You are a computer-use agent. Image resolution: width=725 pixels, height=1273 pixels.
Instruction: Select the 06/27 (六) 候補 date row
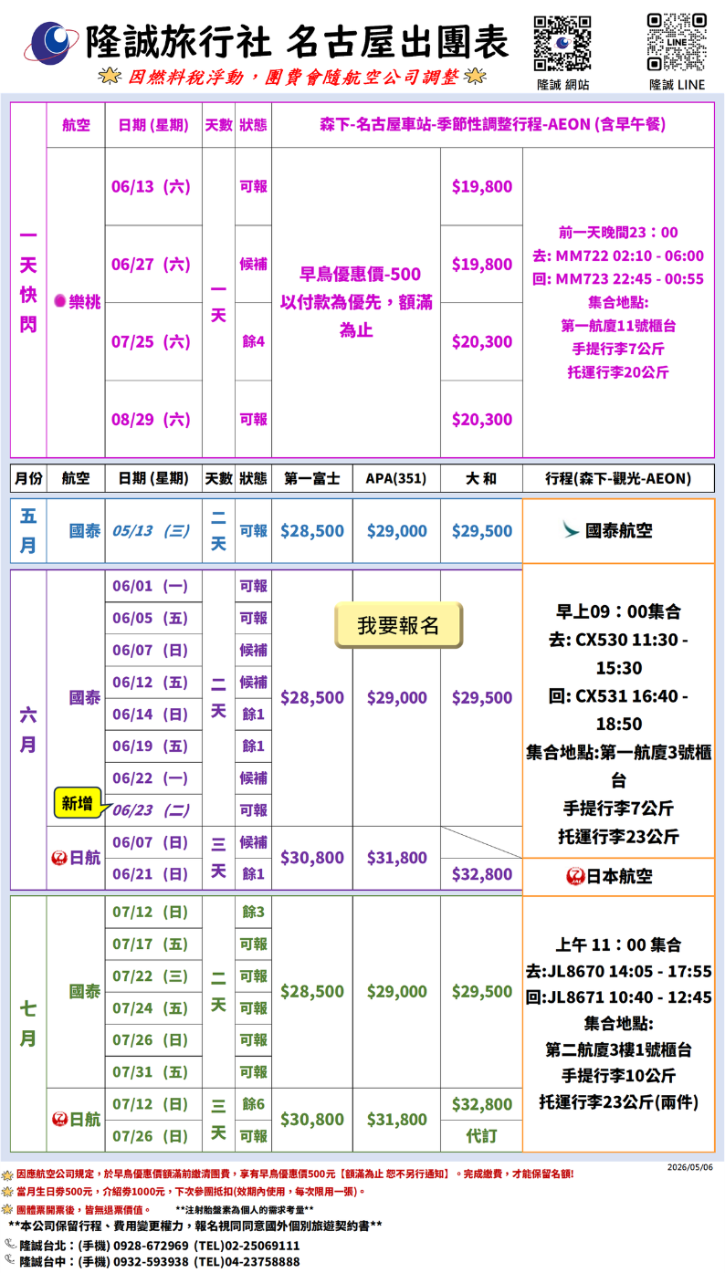pos(152,264)
